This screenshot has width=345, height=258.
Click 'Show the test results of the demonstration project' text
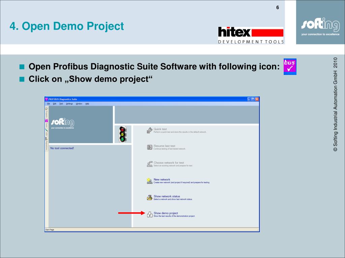coord(174,216)
